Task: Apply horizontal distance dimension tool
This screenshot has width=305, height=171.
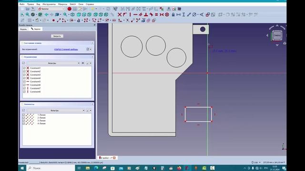Action: click(x=178, y=15)
